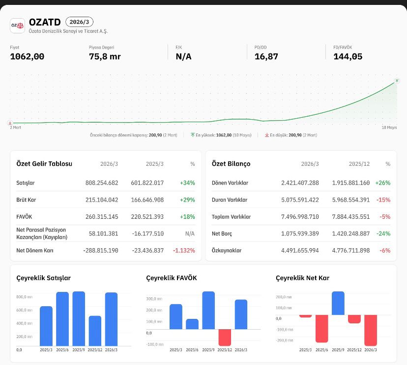Click Brüt Kar value 215.104.042
Image resolution: width=407 pixels, height=365 pixels.
[102, 200]
